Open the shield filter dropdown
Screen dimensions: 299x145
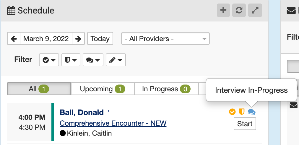coord(71,60)
